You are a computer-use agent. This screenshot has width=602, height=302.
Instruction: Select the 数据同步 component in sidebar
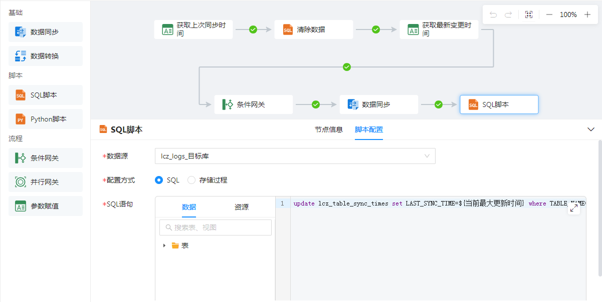[45, 32]
